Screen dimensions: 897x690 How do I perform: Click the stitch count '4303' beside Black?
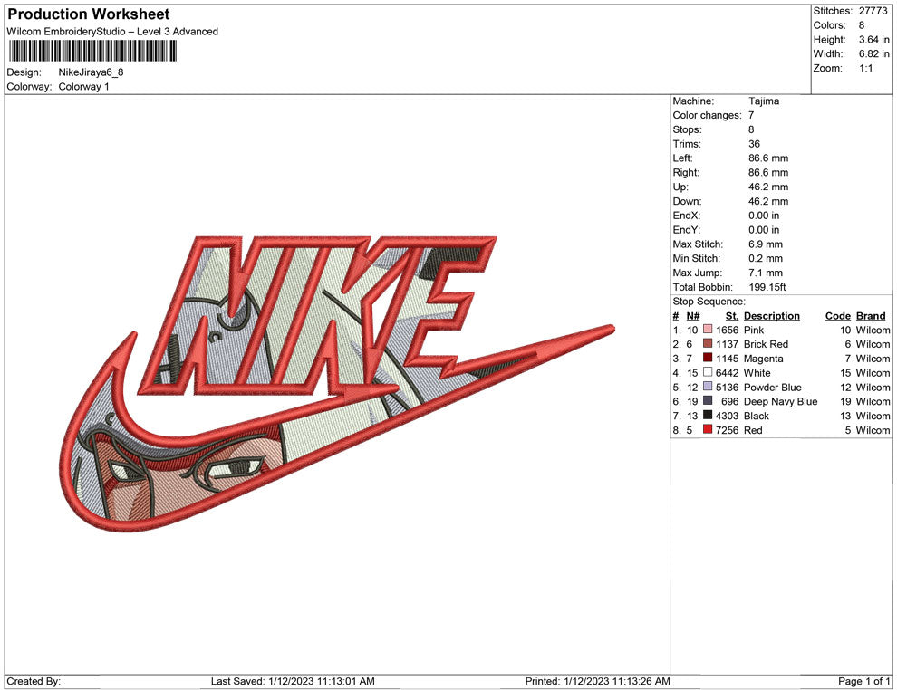(727, 415)
